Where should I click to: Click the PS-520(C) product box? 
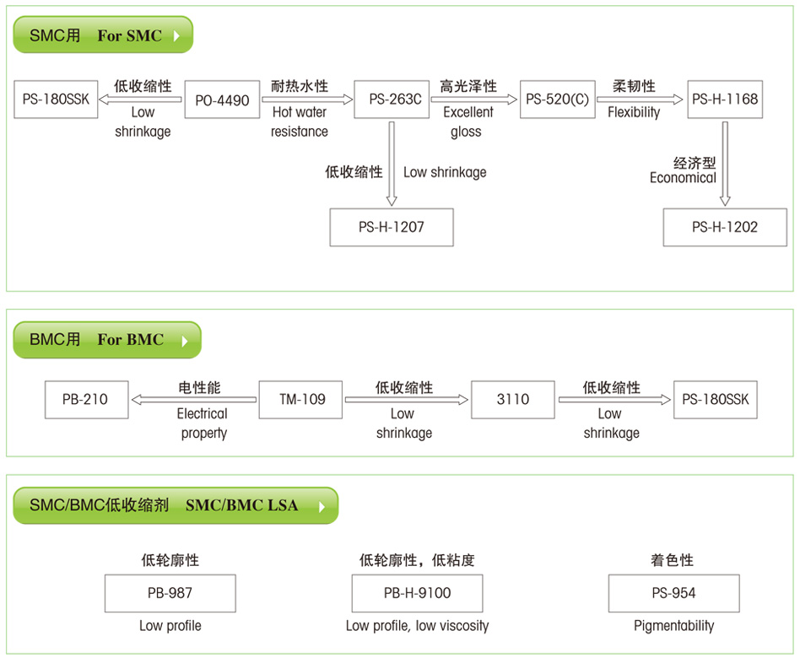point(557,100)
